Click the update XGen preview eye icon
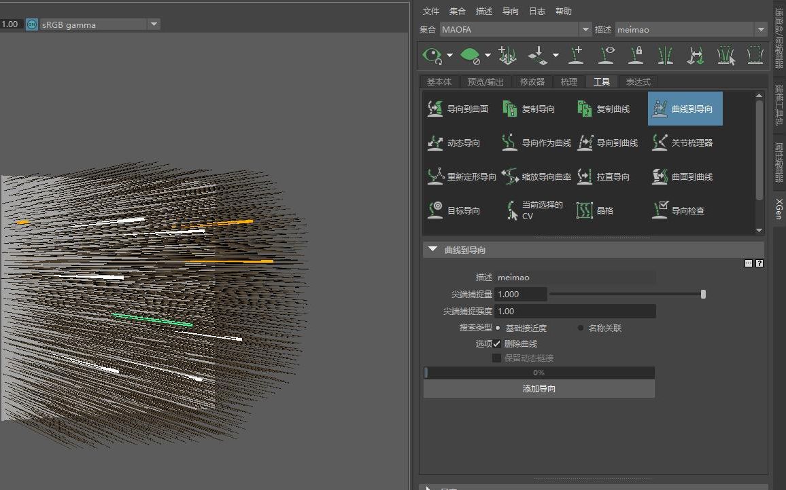786x490 pixels. 432,55
